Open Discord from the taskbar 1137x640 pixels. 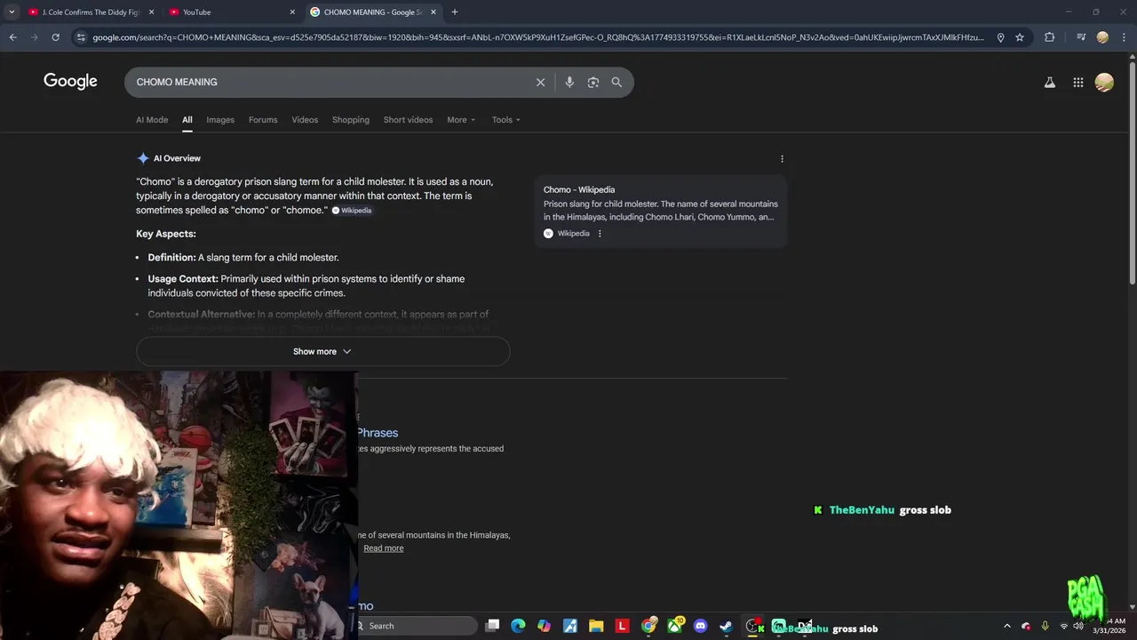(x=701, y=626)
